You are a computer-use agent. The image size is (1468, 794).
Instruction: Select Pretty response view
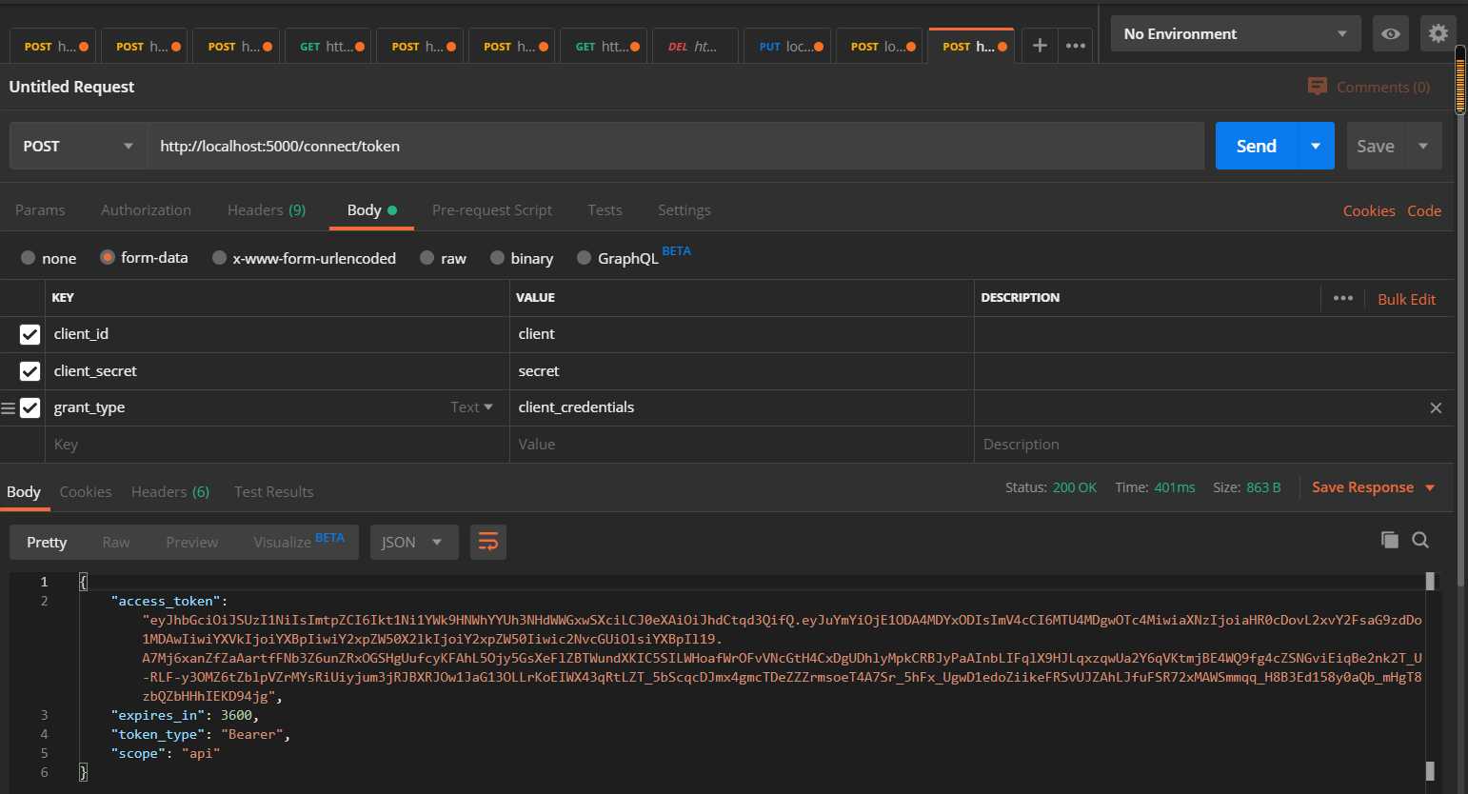47,542
